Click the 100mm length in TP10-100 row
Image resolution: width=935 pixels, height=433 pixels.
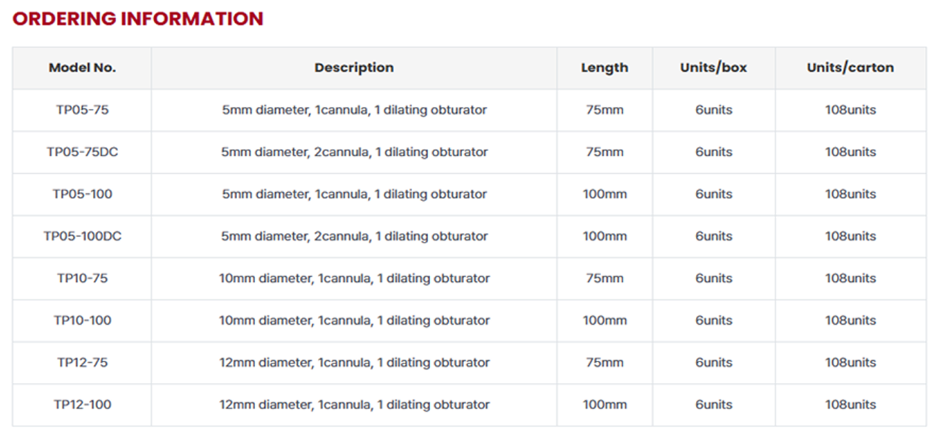tap(604, 320)
